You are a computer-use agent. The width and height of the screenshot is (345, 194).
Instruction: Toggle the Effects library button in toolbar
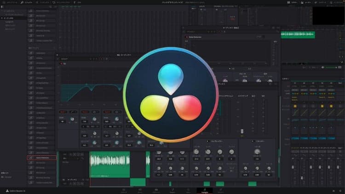click(26, 2)
